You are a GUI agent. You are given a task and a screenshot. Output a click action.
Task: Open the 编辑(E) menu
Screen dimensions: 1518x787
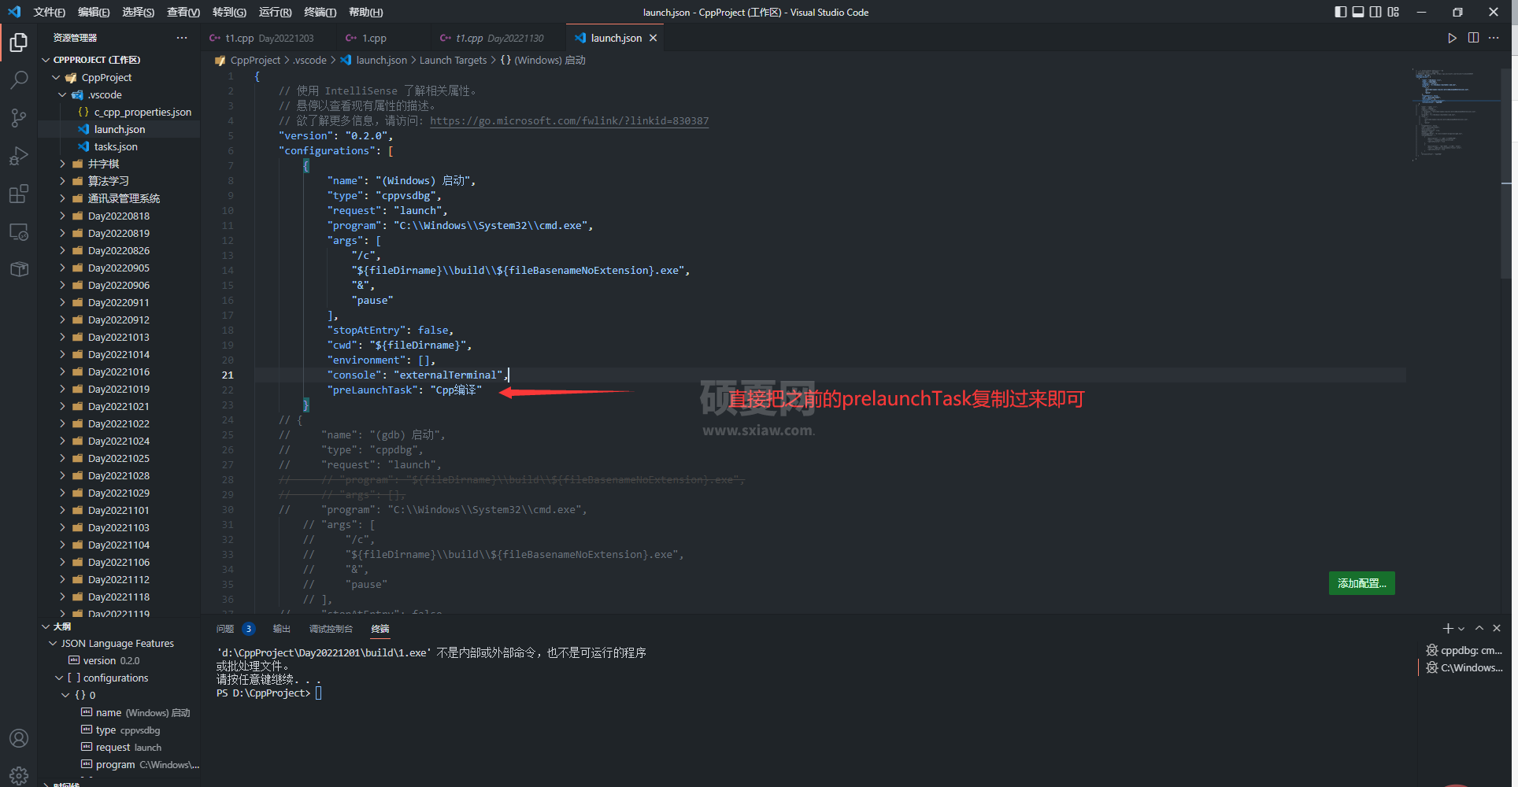pos(94,12)
